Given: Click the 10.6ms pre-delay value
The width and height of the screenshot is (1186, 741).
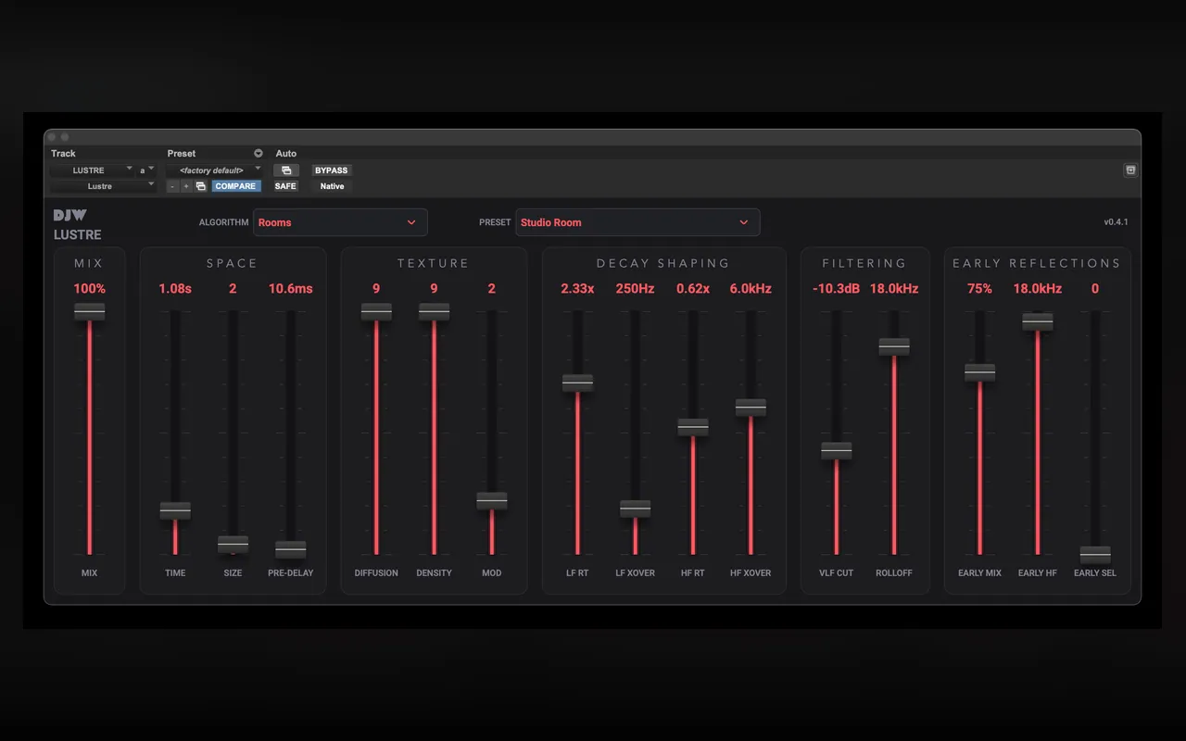Looking at the screenshot, I should (x=291, y=289).
